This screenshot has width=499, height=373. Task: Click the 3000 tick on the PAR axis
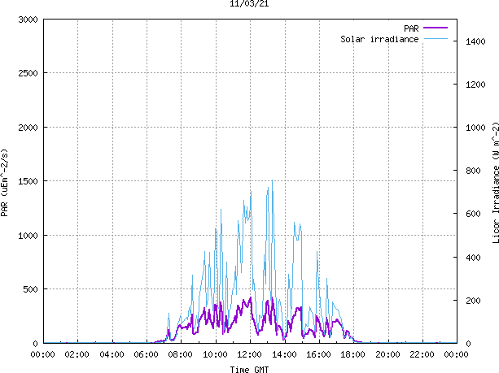click(28, 20)
